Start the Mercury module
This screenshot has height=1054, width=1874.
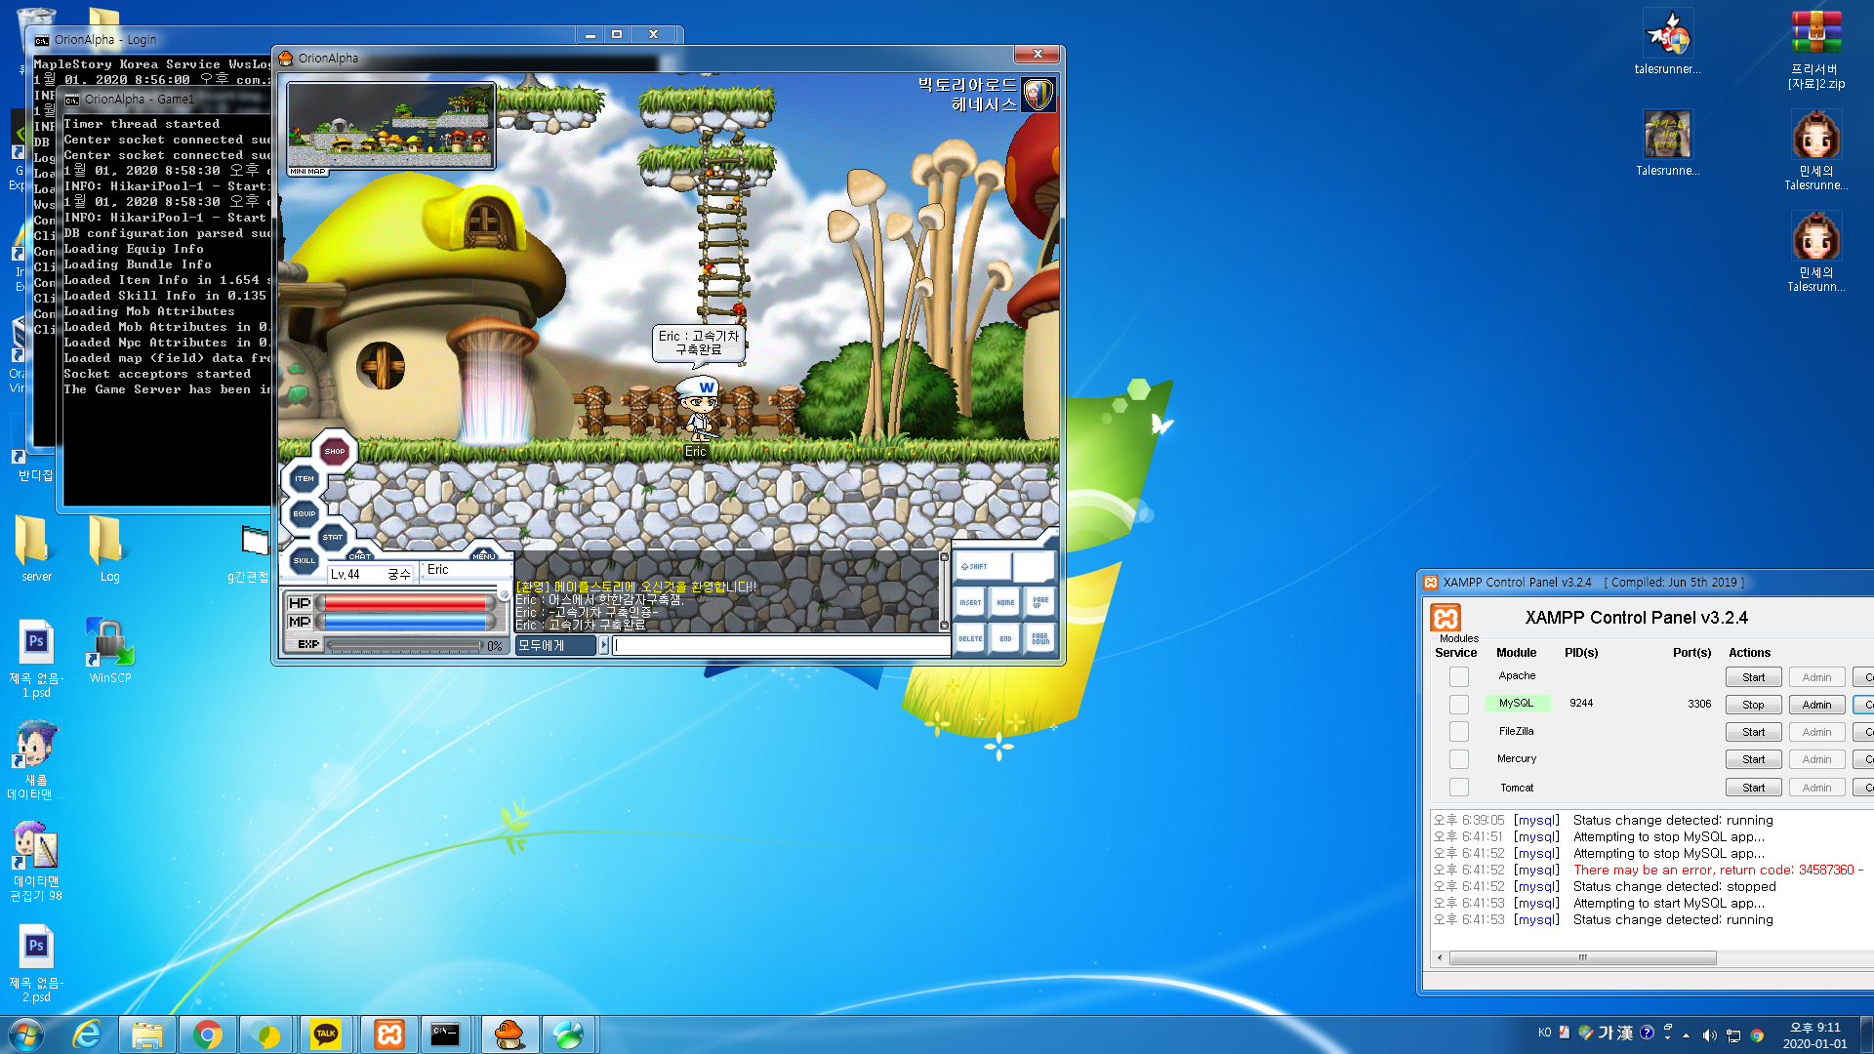pyautogui.click(x=1753, y=759)
